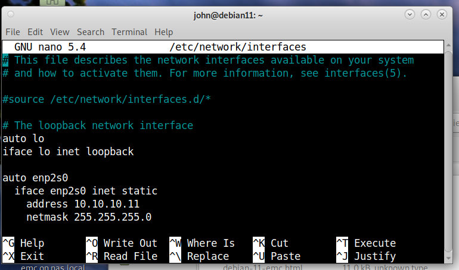Image resolution: width=459 pixels, height=270 pixels.
Task: Click the /etc/network/interfaces filename in header
Action: pos(238,47)
